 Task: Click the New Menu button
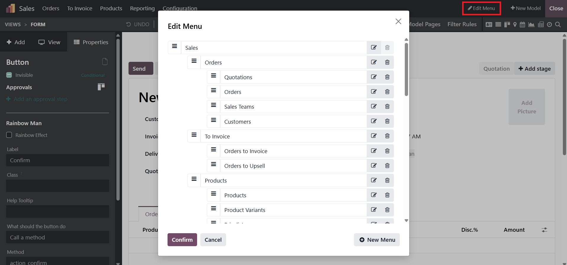tap(377, 240)
